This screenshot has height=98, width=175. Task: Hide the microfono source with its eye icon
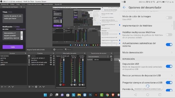click(x=51, y=60)
